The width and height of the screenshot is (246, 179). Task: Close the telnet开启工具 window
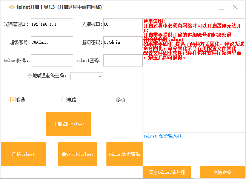235,7
